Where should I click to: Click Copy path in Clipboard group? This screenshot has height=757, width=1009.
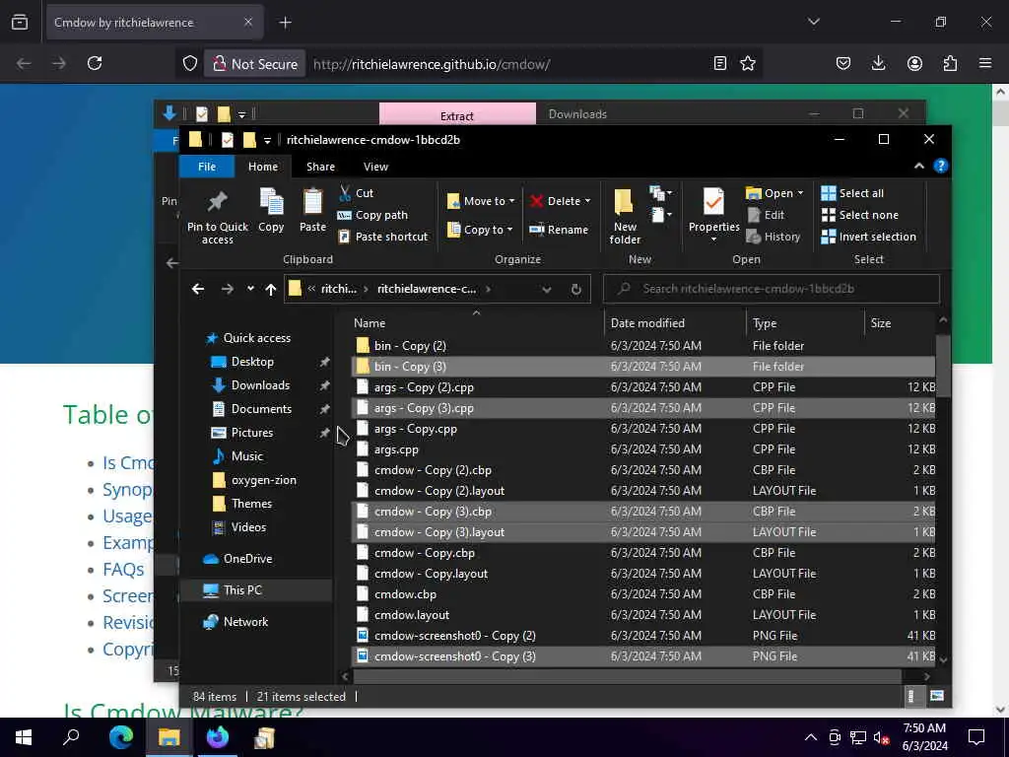coord(373,215)
